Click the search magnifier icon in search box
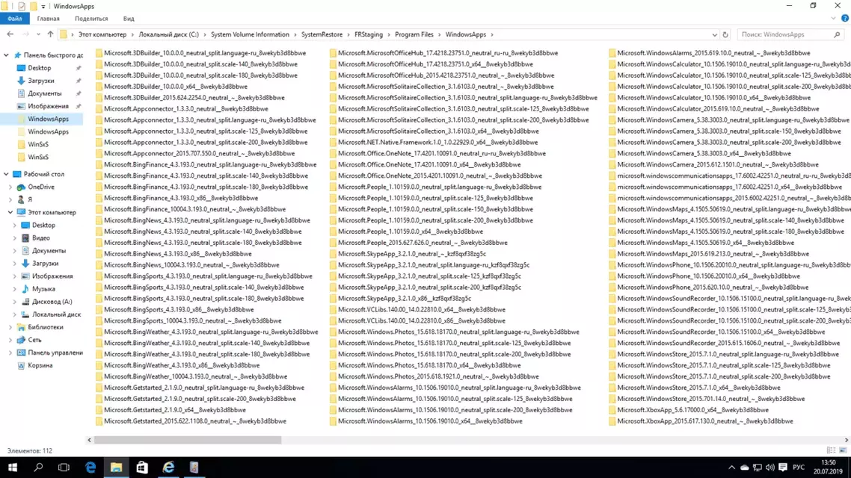 click(x=837, y=34)
